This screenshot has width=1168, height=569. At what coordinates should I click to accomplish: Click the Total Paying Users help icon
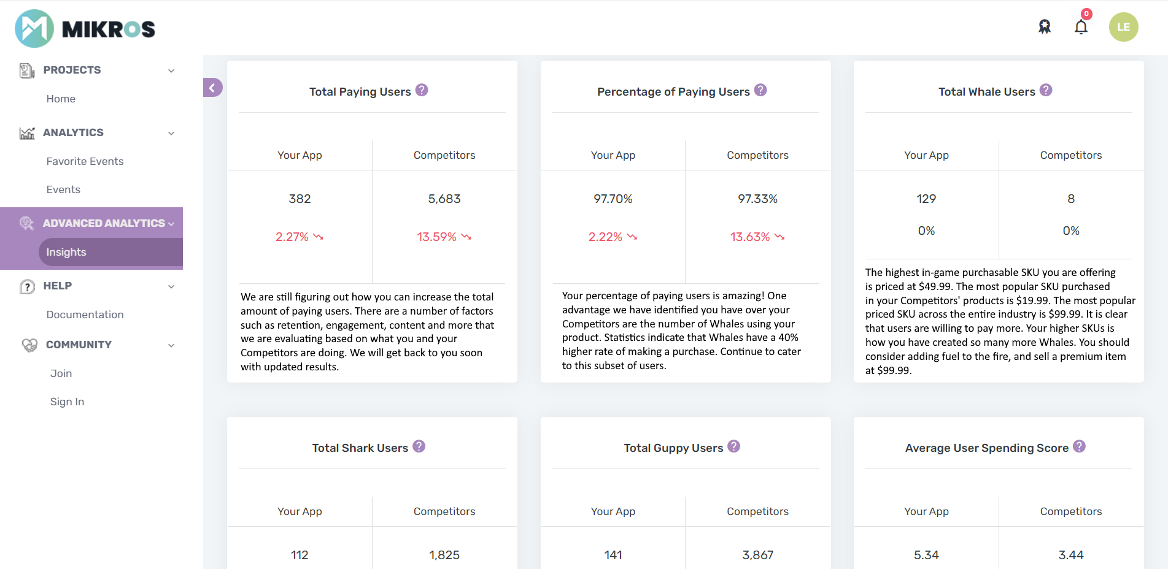tap(422, 90)
